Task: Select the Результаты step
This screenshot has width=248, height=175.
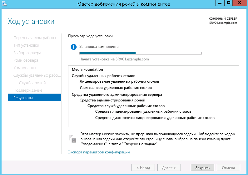Action: coord(34,98)
